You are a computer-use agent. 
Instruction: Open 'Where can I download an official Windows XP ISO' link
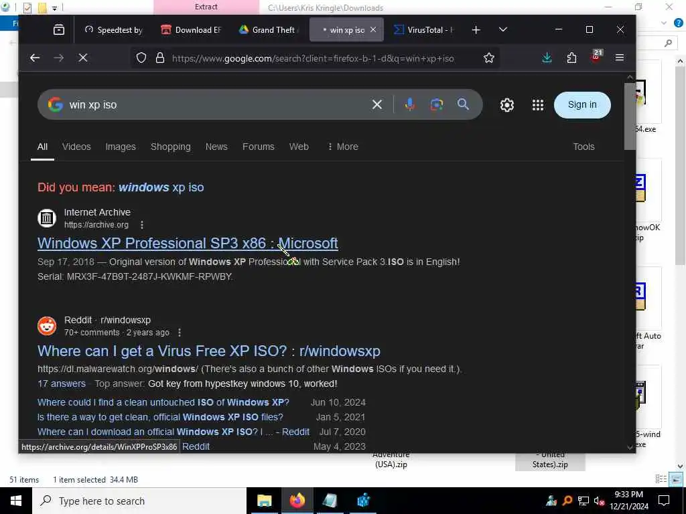click(174, 432)
